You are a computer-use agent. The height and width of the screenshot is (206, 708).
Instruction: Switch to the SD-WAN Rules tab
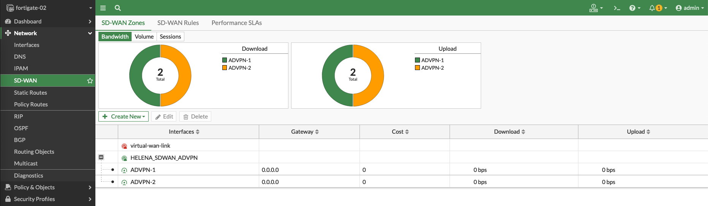(x=178, y=23)
